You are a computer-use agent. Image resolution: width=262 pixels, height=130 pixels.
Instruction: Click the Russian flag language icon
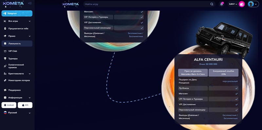[5, 113]
